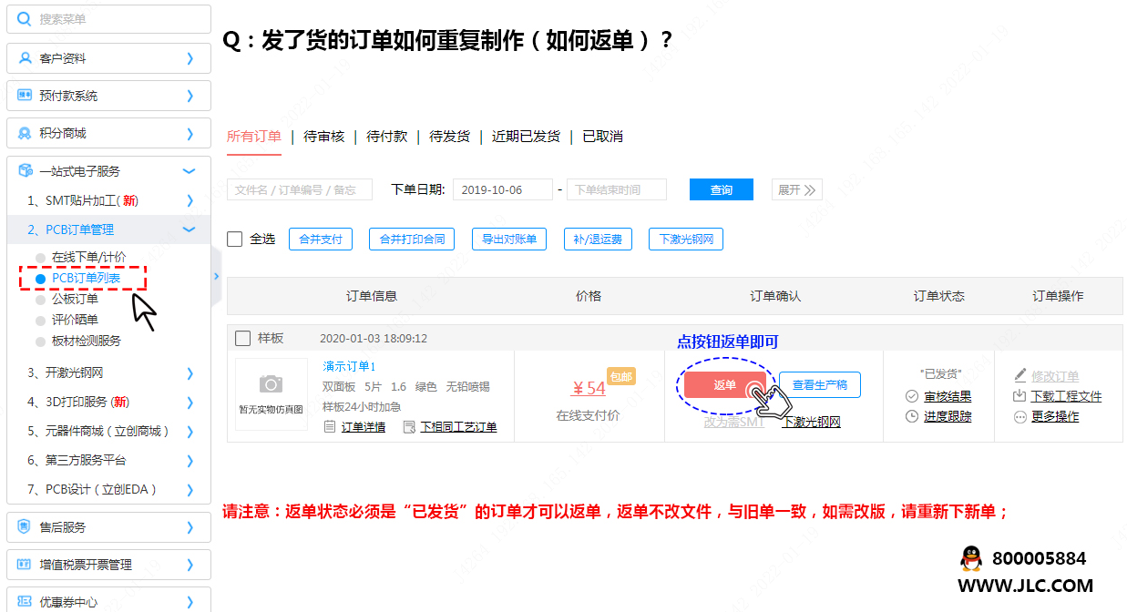Tick the select all (全选) checkbox
Screen dimensions: 1127x612
click(235, 239)
